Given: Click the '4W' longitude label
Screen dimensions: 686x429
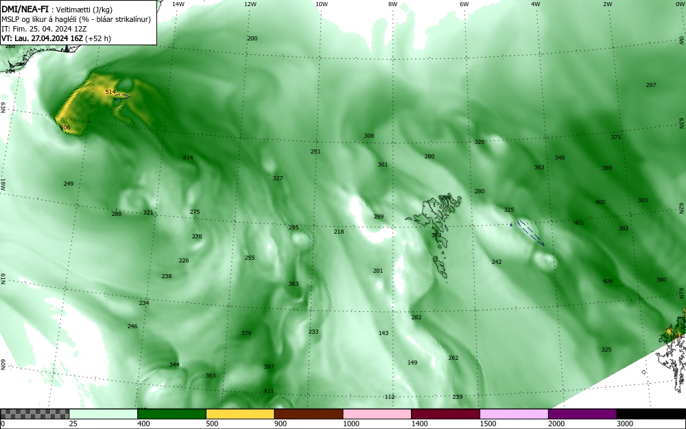Looking at the screenshot, I should 536,4.
